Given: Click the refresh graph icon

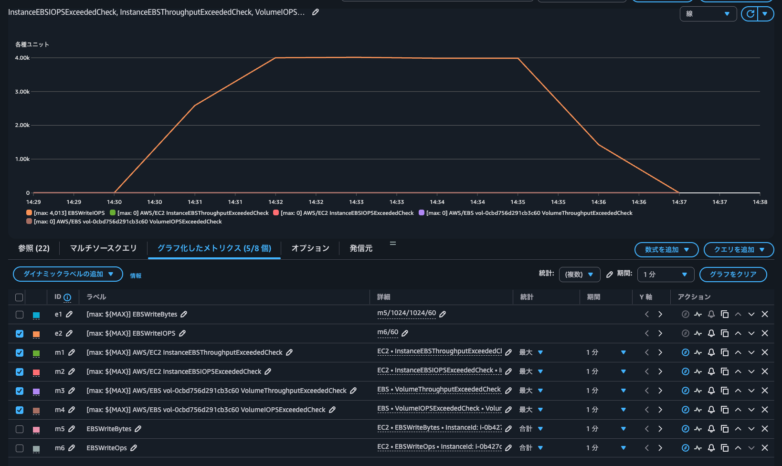Looking at the screenshot, I should point(750,14).
